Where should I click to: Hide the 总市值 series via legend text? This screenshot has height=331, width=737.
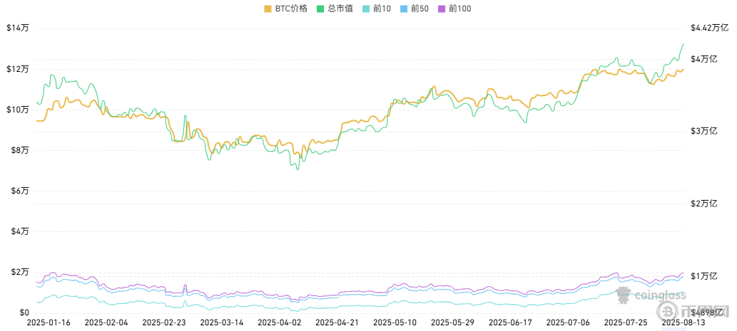[x=341, y=9]
